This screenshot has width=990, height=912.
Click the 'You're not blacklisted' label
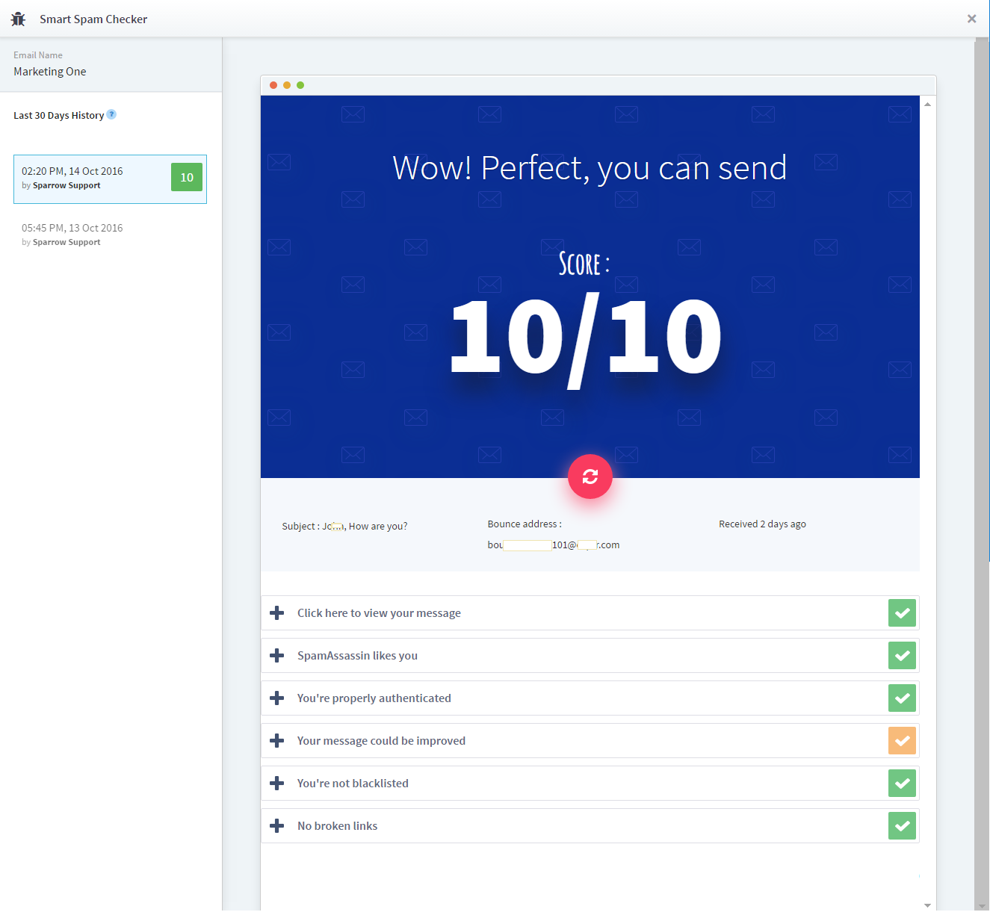click(353, 784)
